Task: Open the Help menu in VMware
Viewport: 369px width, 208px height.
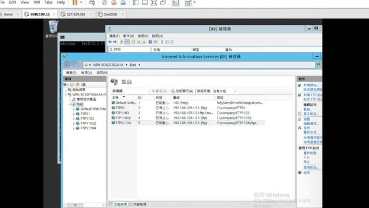Action: coord(61,2)
